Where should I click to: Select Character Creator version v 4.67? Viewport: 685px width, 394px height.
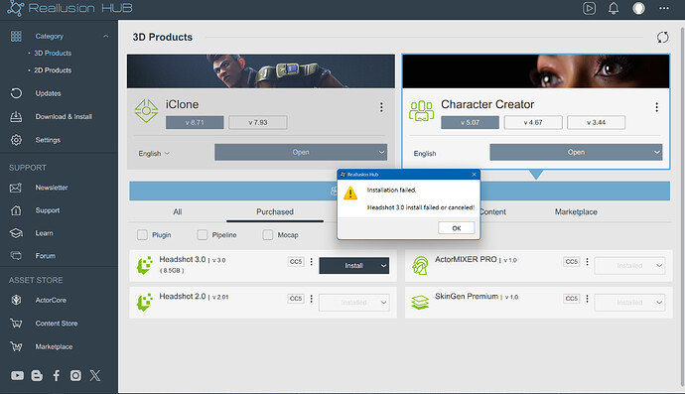533,122
